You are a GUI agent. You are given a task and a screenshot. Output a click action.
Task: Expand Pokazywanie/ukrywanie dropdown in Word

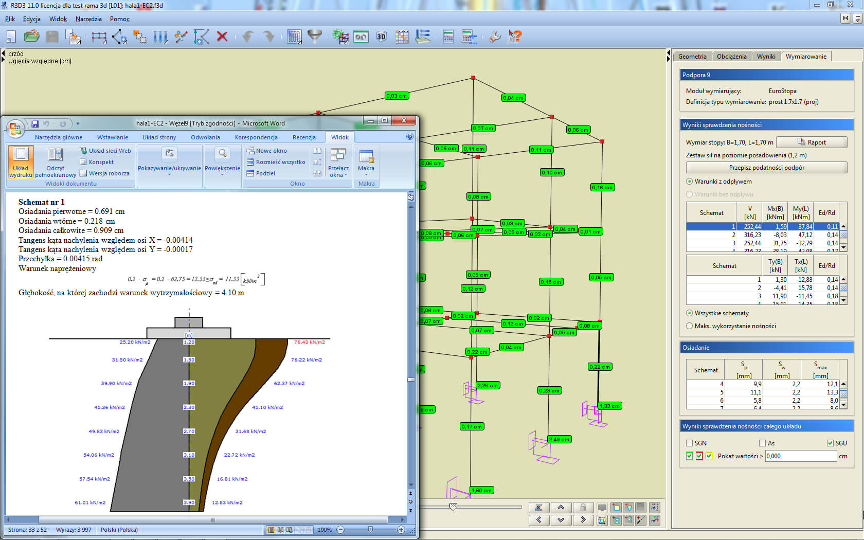click(x=169, y=161)
